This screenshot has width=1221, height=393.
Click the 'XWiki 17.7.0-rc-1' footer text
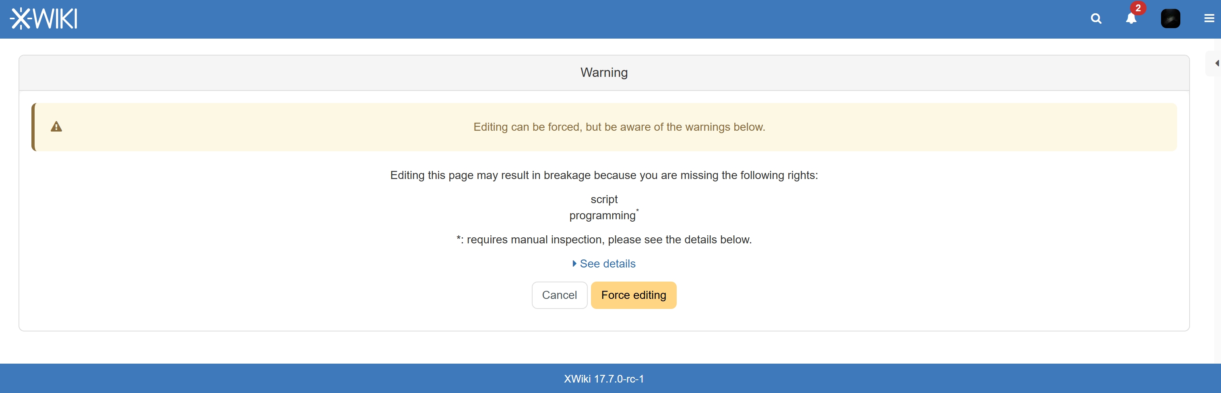coord(604,379)
